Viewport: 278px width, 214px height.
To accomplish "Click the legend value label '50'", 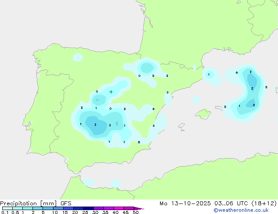I will [x=135, y=212].
